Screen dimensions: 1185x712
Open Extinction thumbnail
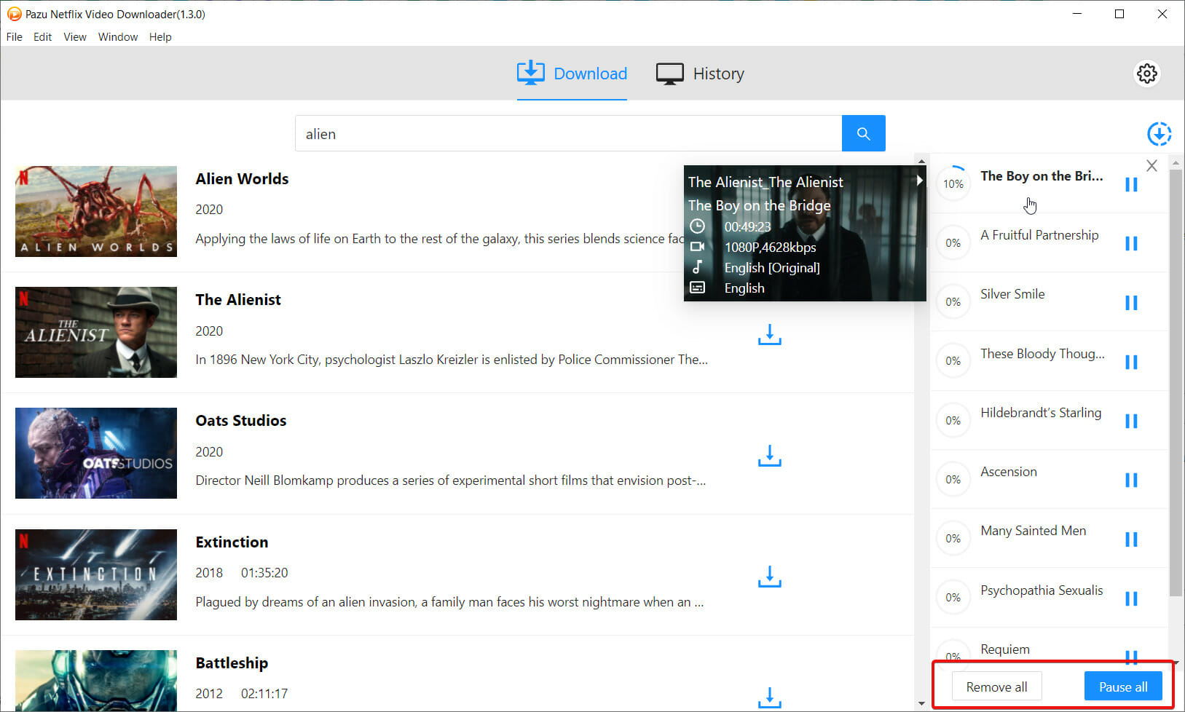[96, 574]
